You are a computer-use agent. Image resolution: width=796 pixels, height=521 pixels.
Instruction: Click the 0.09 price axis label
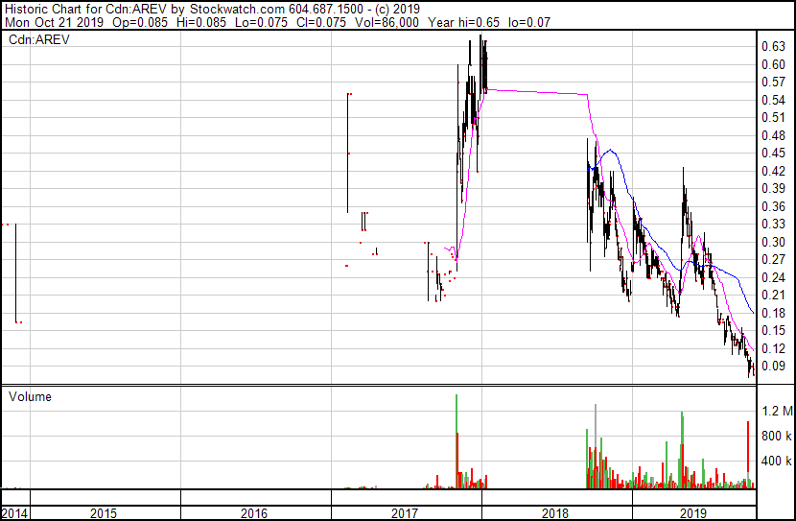pyautogui.click(x=774, y=367)
